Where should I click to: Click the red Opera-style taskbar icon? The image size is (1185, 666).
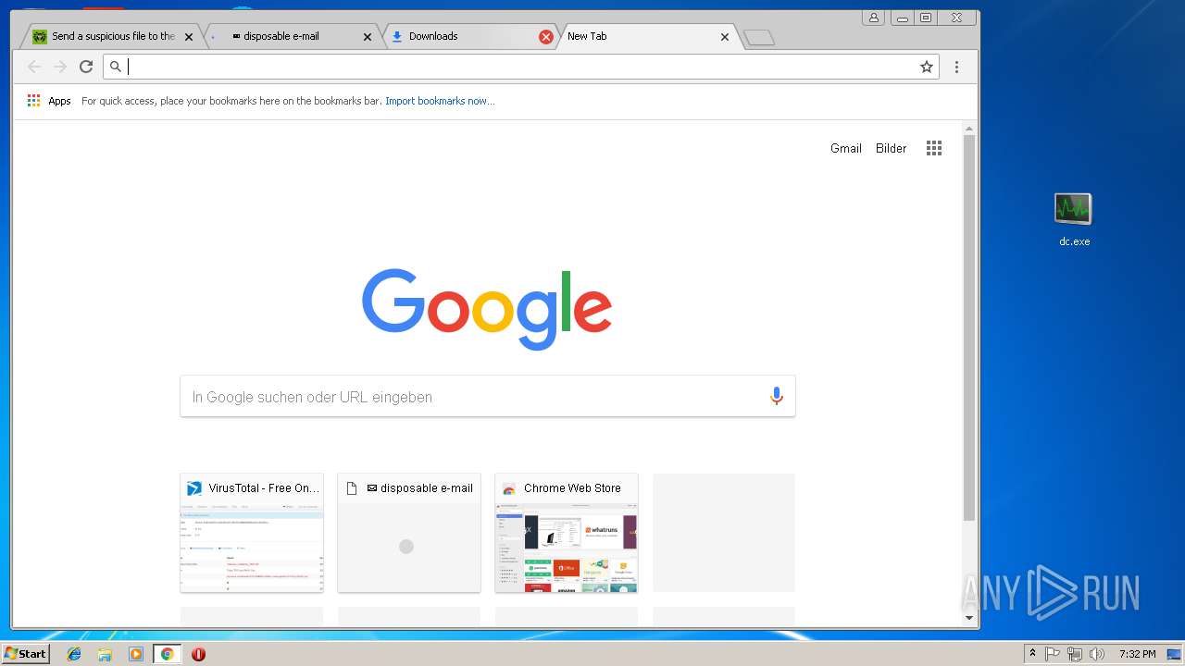(198, 654)
